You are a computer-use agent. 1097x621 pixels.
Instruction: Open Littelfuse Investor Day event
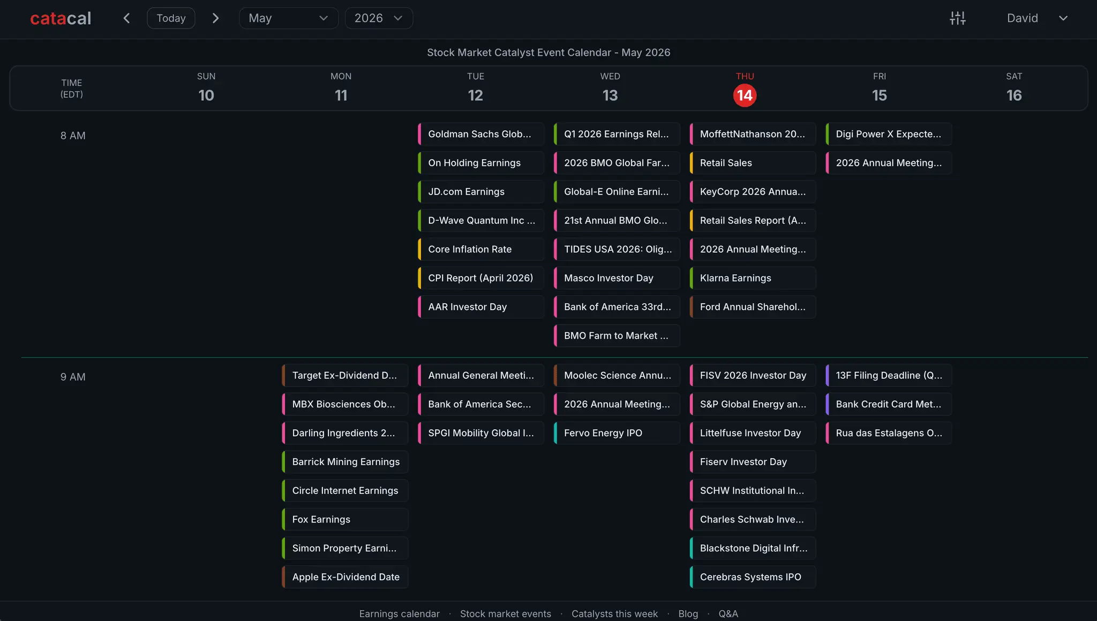coord(753,433)
